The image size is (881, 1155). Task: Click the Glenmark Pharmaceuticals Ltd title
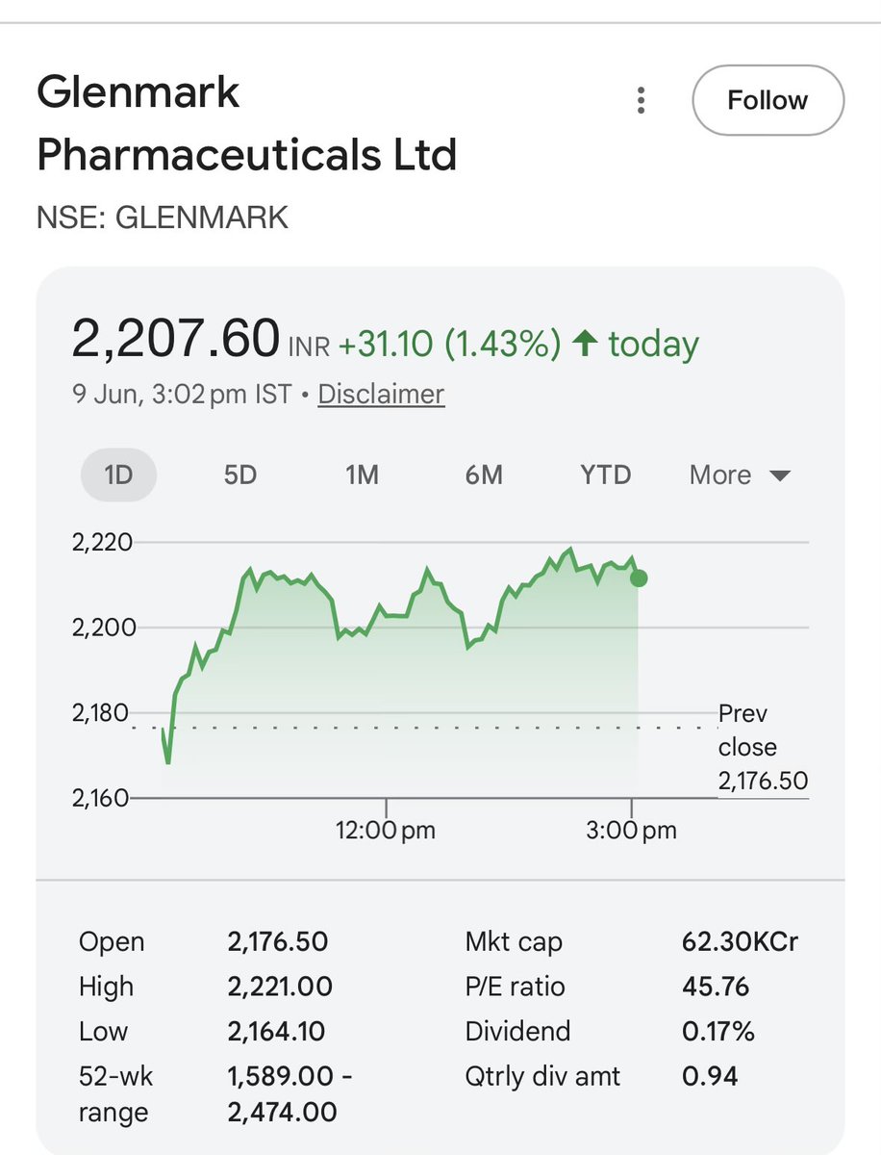point(246,123)
